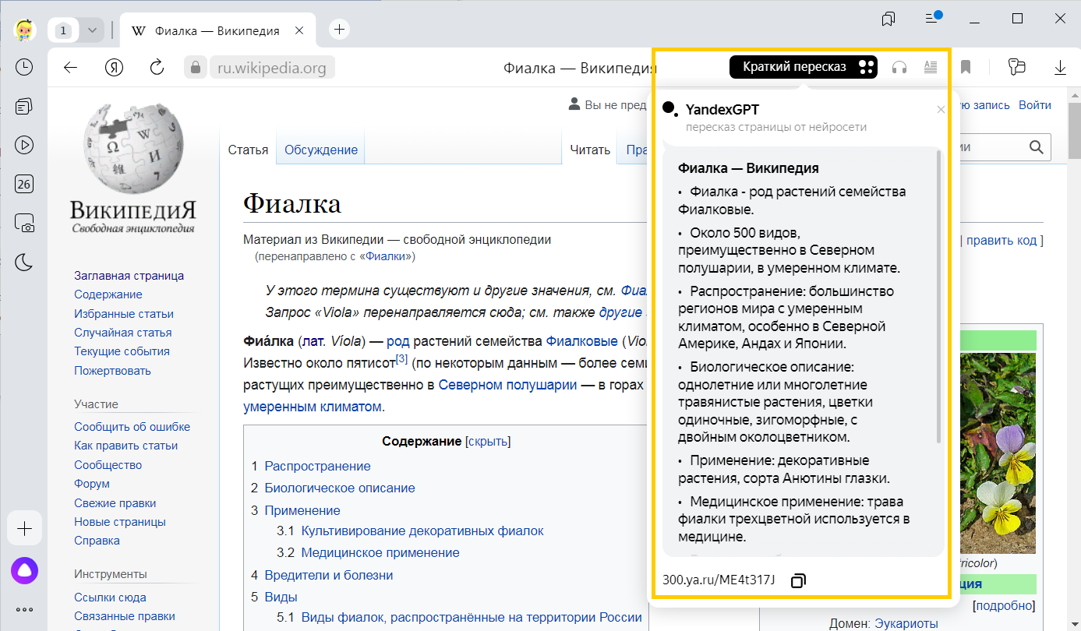
Task: Open calendar 26 icon in sidebar
Action: pyautogui.click(x=24, y=184)
